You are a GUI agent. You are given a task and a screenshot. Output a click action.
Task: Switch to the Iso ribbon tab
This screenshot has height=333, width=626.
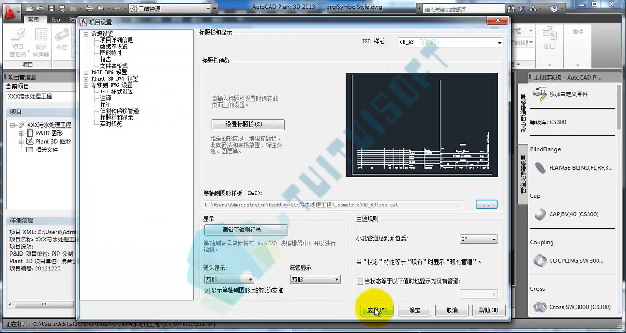click(56, 19)
